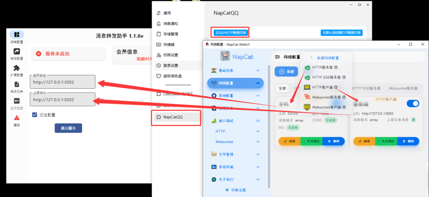Click the red X icon beside 服务未启动

(39, 54)
